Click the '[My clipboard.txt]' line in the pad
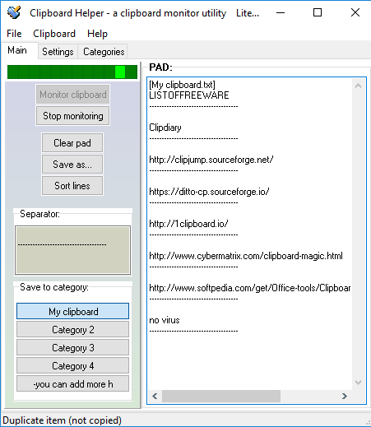Screen dimensions: 371x427 tap(182, 85)
